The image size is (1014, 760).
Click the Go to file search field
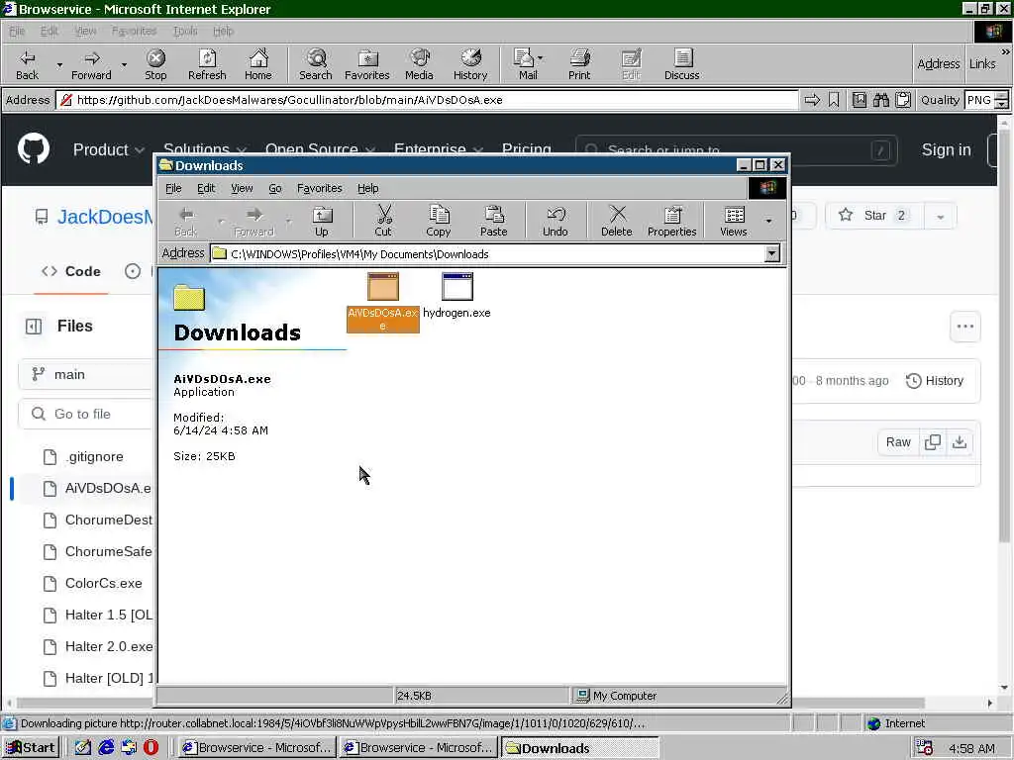[87, 414]
